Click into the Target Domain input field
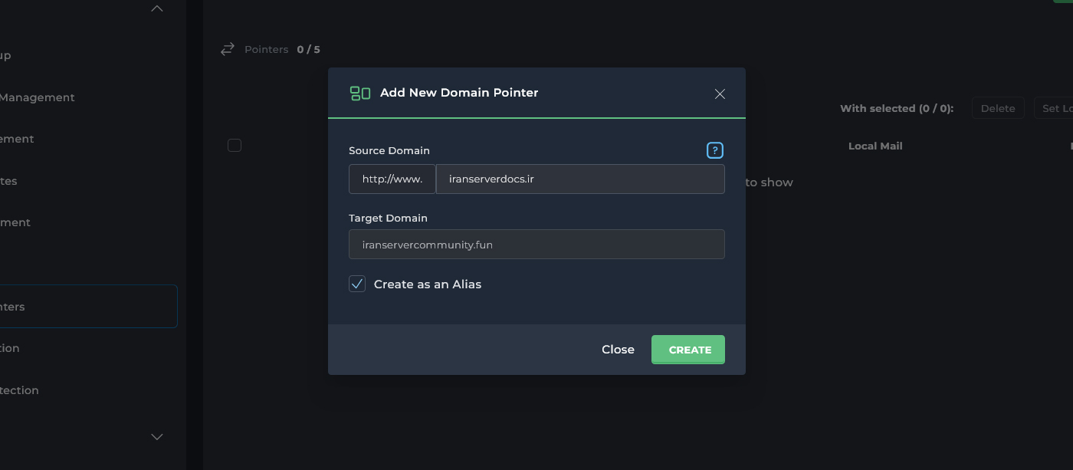1073x470 pixels. 536,245
